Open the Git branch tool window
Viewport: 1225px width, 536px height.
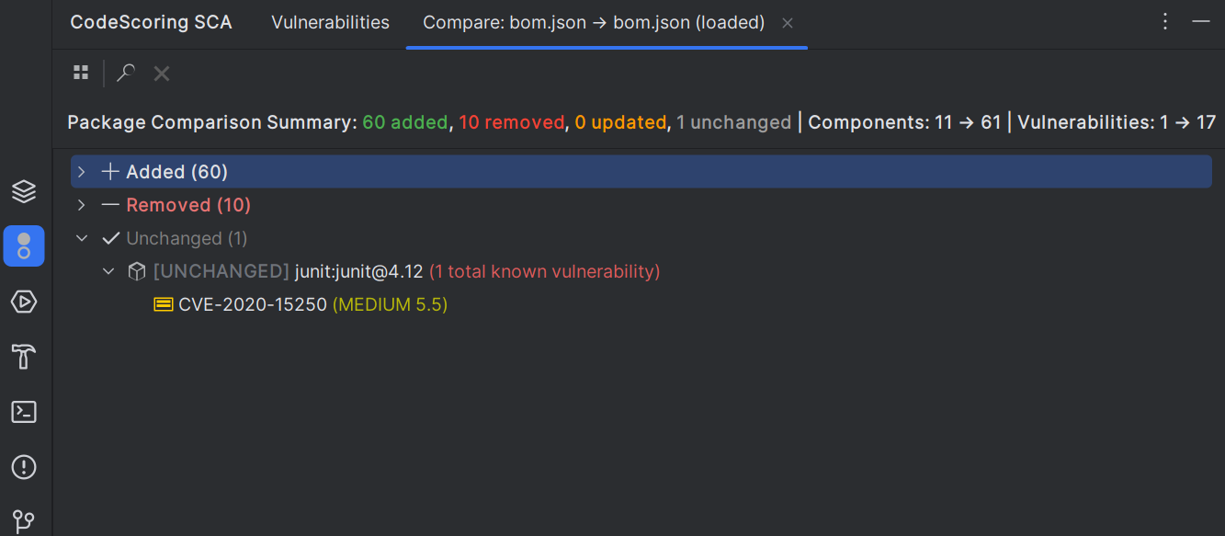click(24, 520)
